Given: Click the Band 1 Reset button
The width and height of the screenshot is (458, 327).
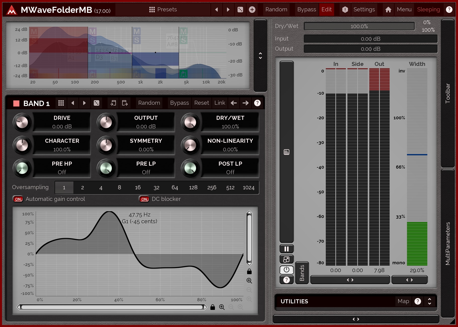Looking at the screenshot, I should tap(201, 103).
